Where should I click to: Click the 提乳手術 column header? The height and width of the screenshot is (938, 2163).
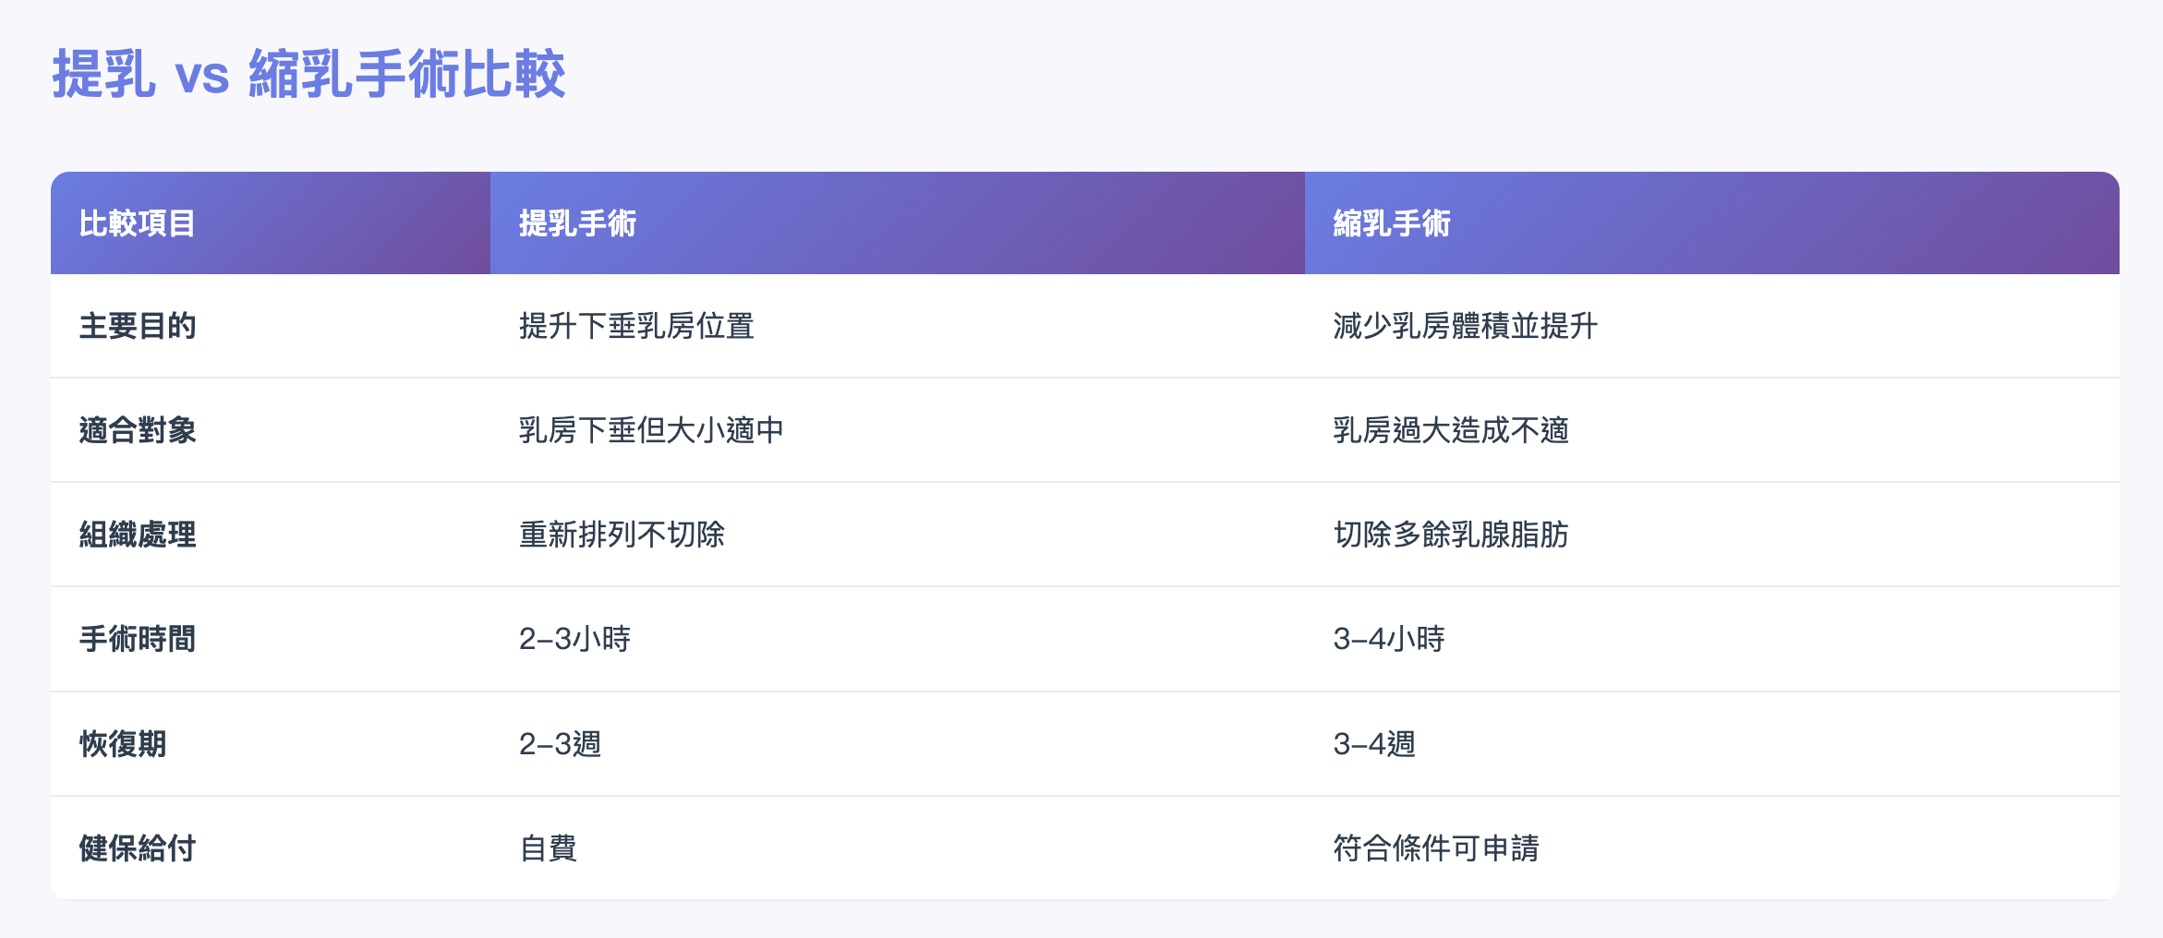click(x=577, y=223)
